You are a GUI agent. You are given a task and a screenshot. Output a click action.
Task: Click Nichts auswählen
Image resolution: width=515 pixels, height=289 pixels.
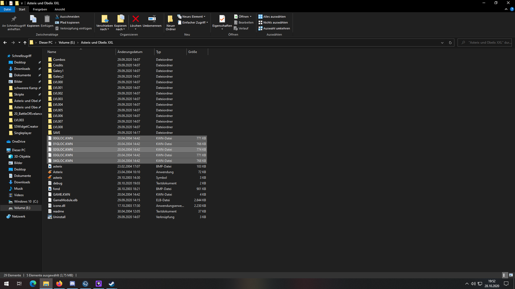point(273,22)
